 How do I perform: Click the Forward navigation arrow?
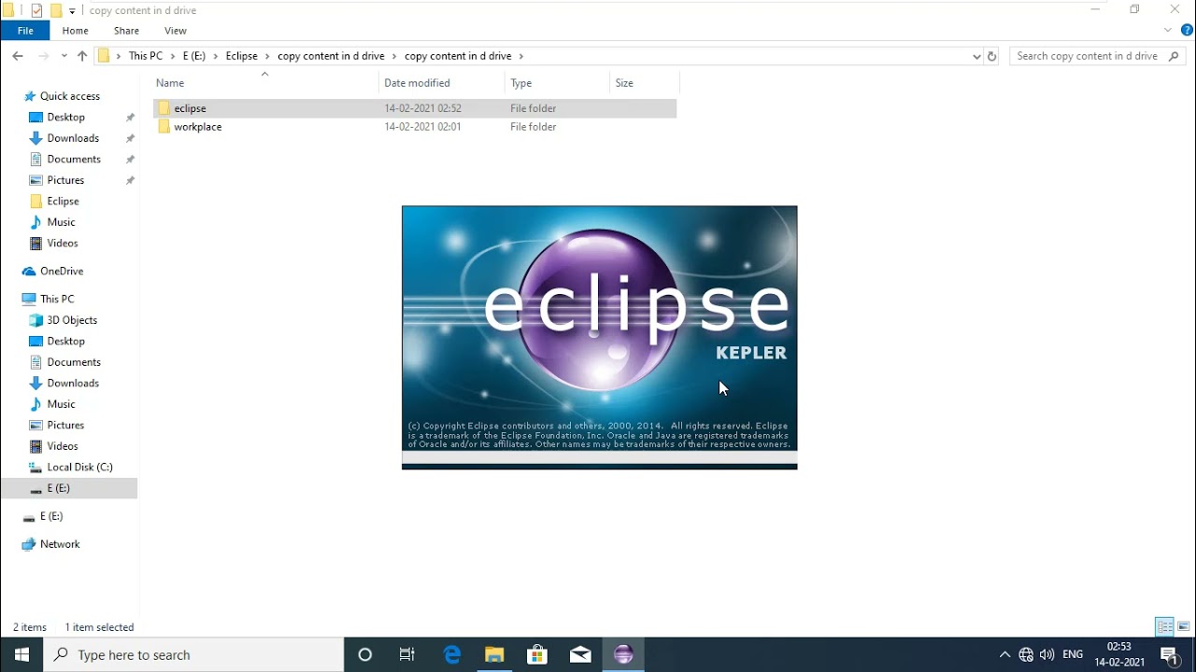click(43, 56)
